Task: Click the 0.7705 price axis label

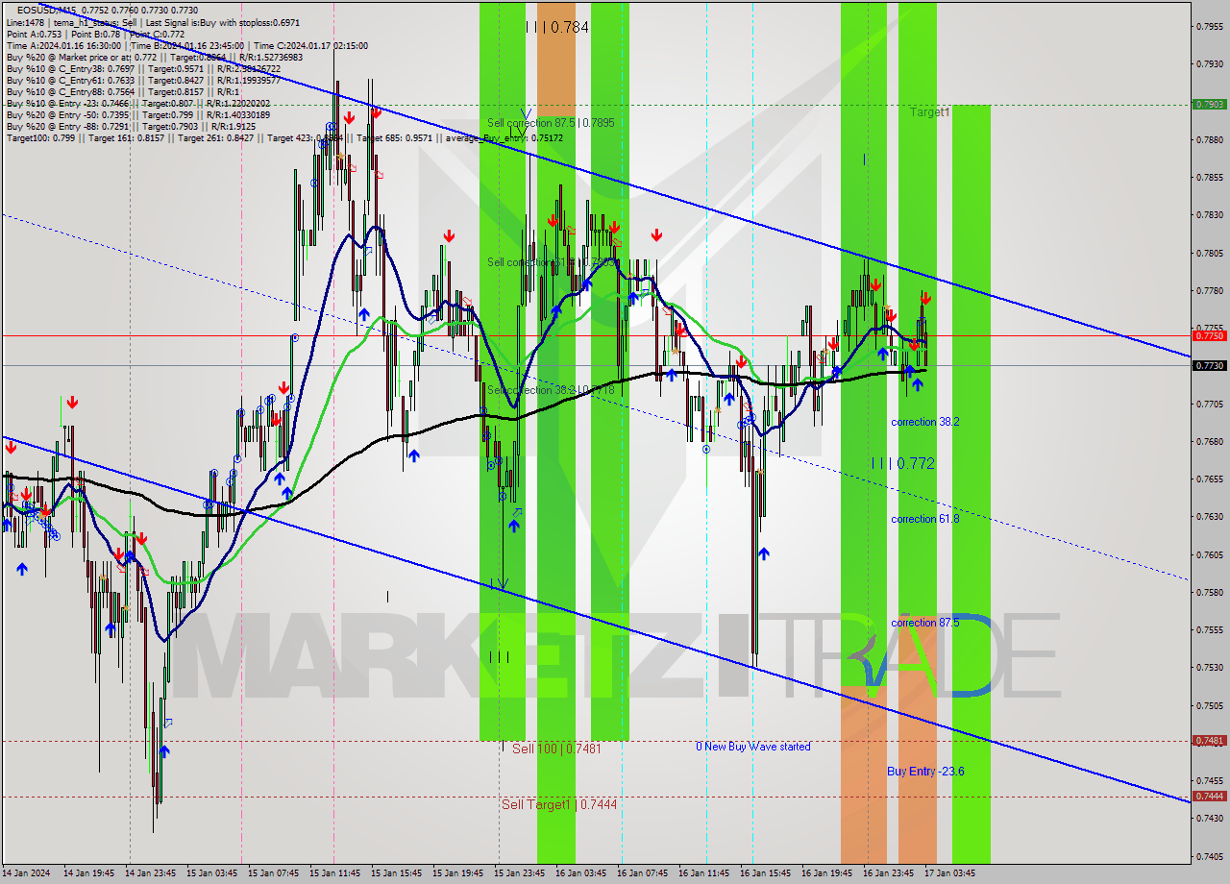Action: click(1209, 404)
